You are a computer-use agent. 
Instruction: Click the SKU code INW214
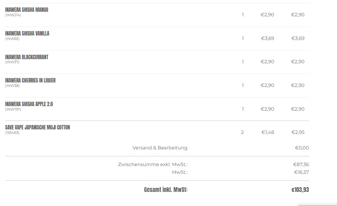[x=13, y=15]
